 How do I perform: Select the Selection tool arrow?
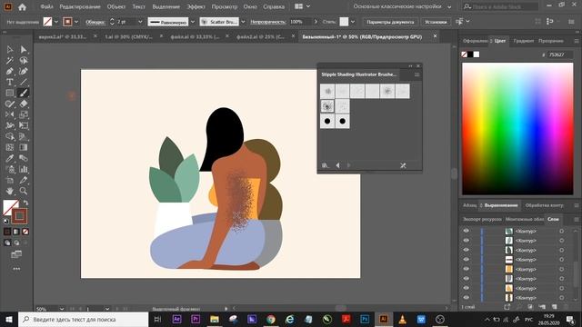[x=10, y=49]
